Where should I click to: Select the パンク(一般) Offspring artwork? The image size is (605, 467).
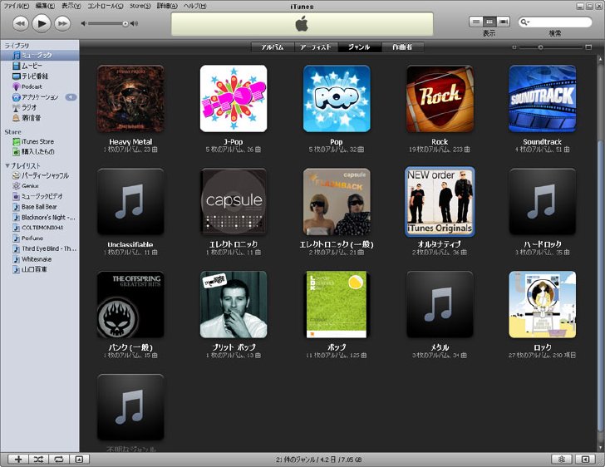coord(130,304)
